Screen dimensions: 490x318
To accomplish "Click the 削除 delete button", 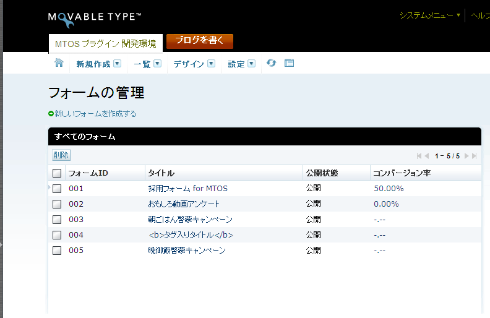I will [x=61, y=155].
